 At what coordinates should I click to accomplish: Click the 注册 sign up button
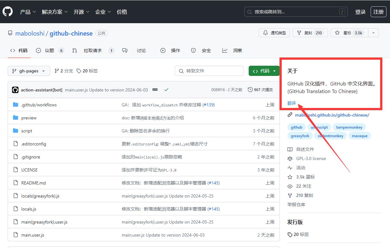pos(378,12)
